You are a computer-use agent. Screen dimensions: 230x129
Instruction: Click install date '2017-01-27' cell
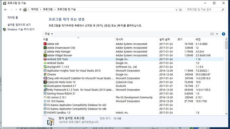166,86
